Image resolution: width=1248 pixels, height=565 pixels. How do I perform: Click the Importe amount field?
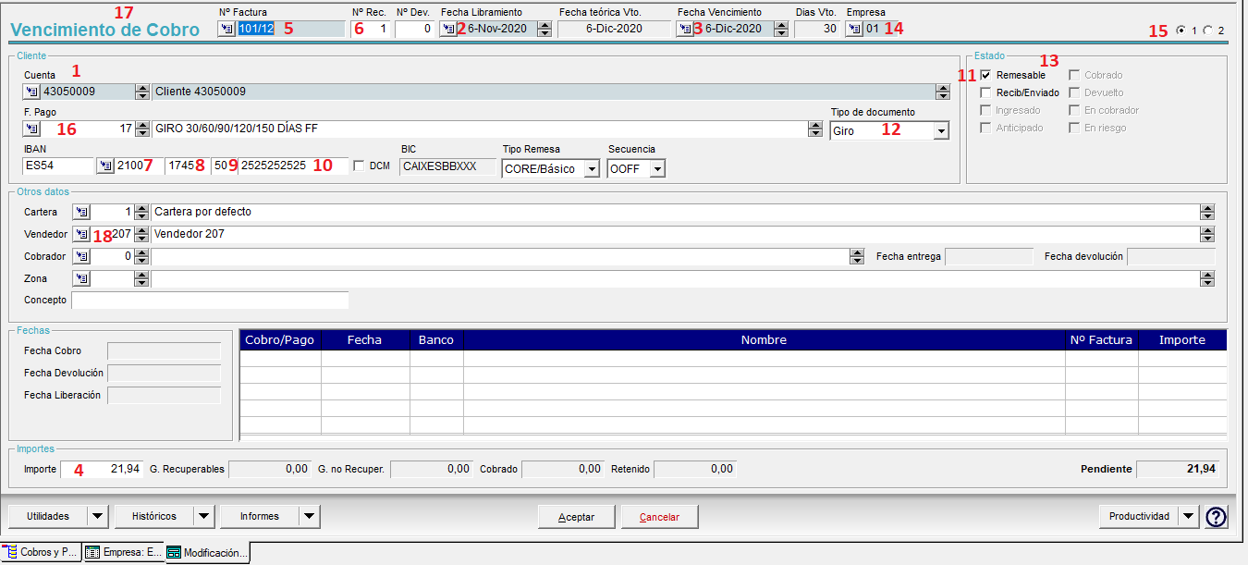102,469
